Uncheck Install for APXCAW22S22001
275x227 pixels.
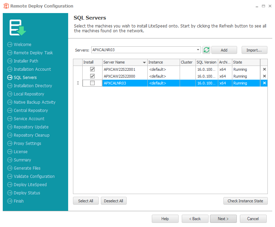92,69
